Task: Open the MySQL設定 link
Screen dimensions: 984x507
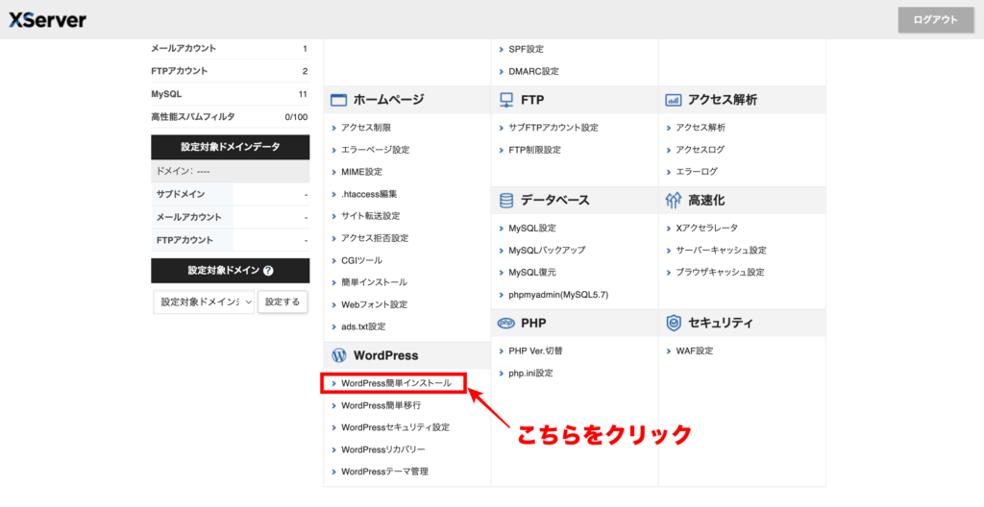Action: (x=532, y=229)
